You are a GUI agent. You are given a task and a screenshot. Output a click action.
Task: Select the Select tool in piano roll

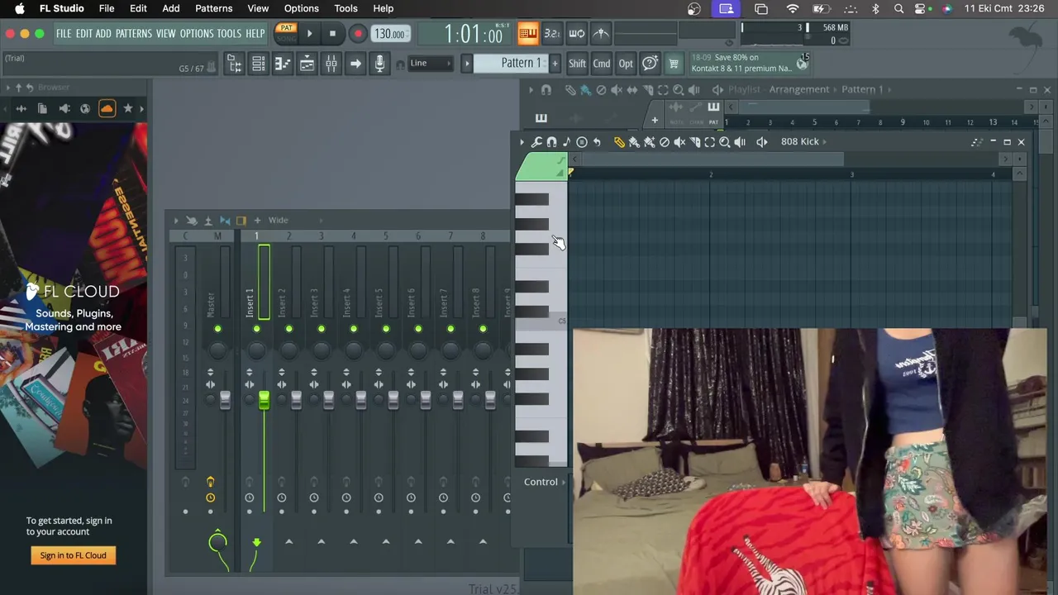[709, 142]
